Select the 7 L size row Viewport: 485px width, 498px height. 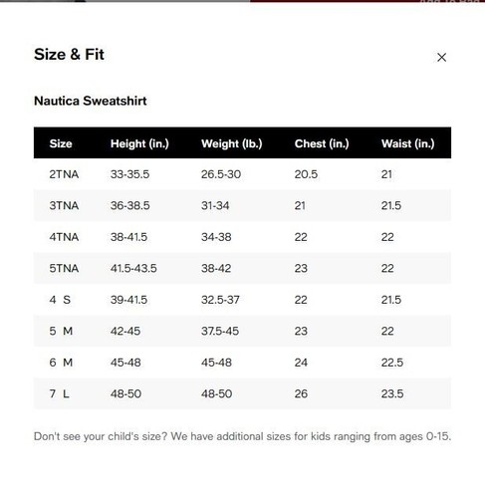tap(242, 393)
